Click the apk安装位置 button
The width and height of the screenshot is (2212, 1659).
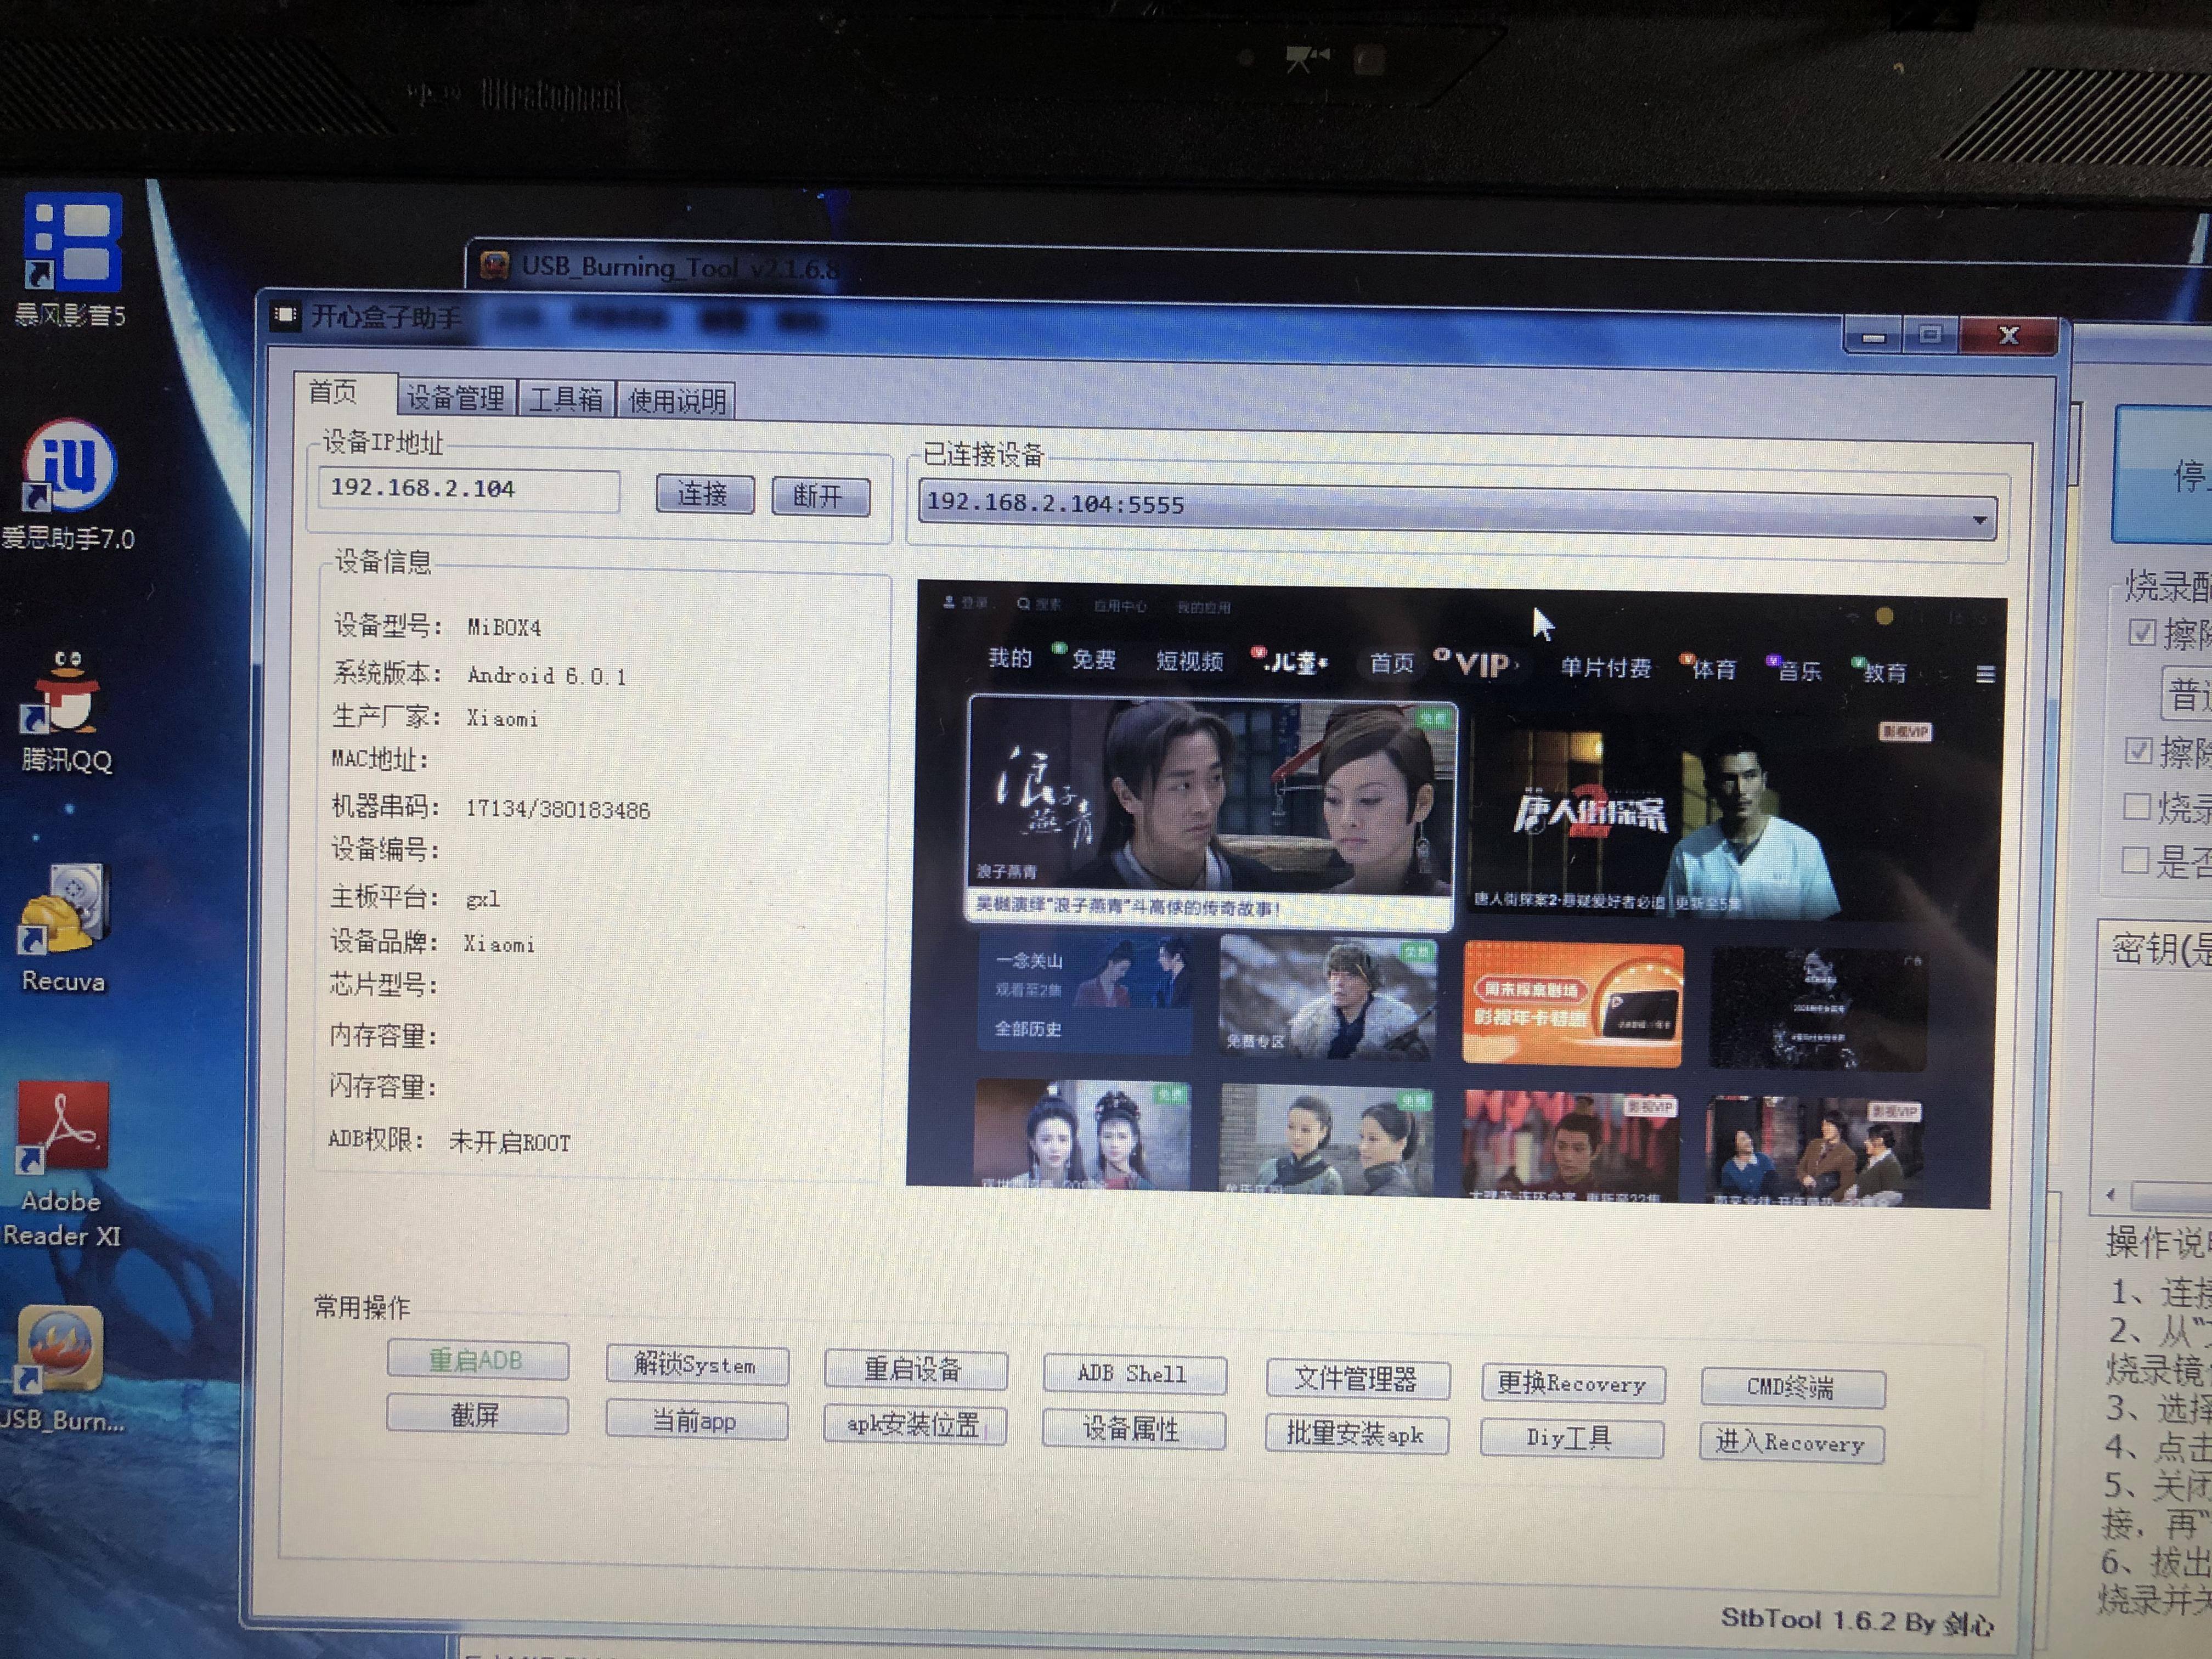coord(914,1424)
